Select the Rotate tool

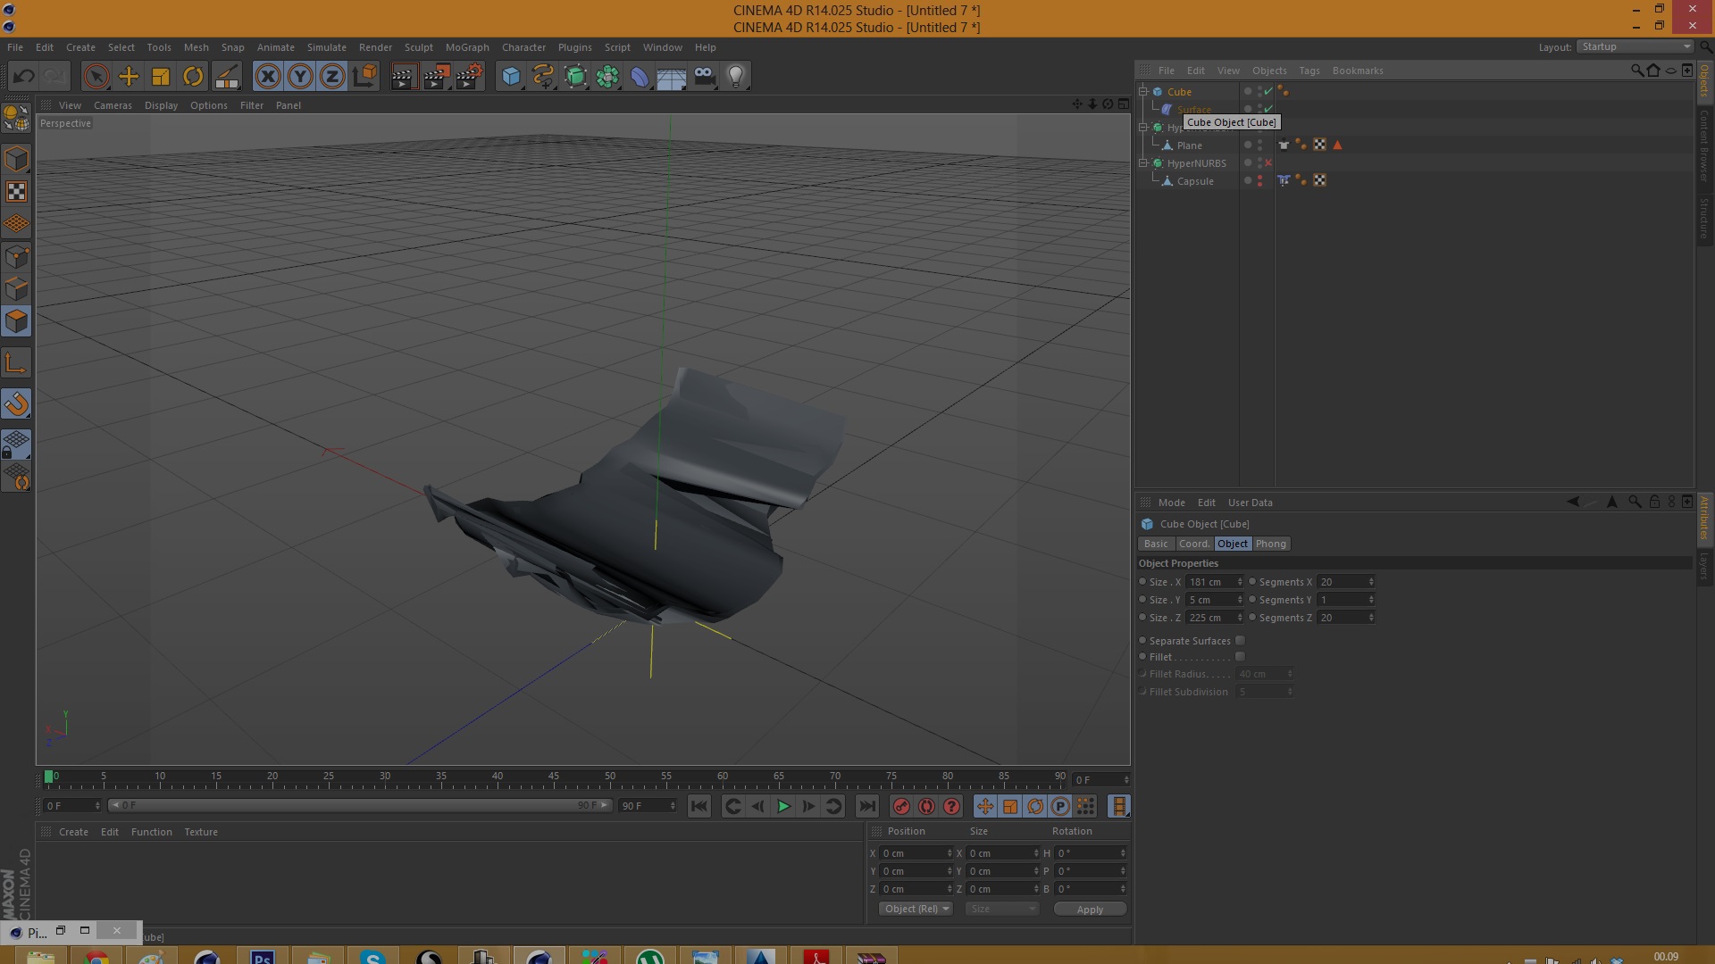(193, 77)
